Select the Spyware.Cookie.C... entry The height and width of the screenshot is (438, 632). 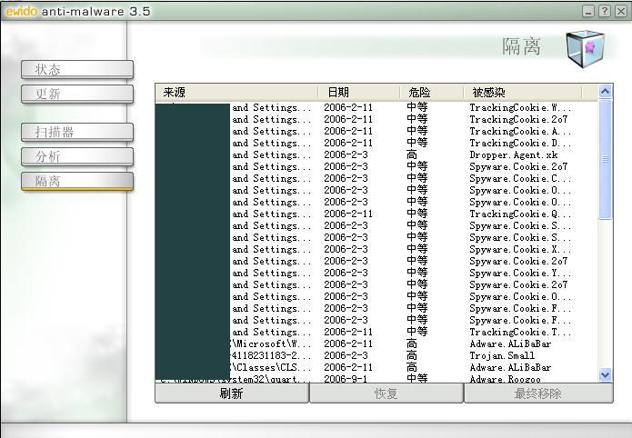pos(520,178)
